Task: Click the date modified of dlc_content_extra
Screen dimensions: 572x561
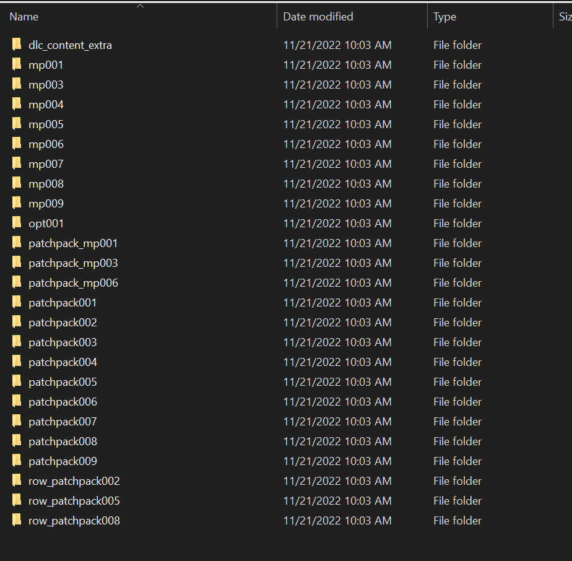Action: [337, 45]
